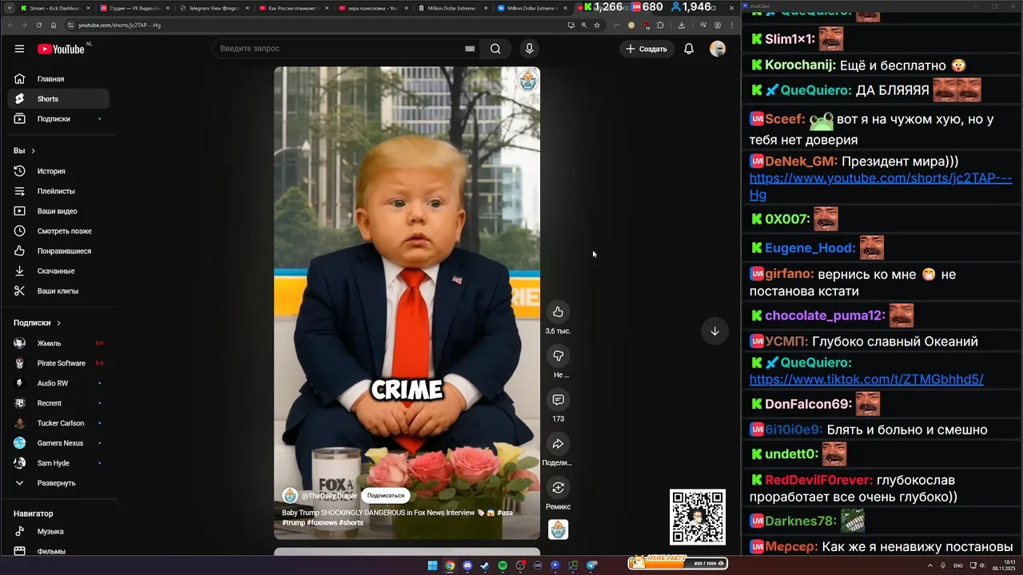
Task: Open Tucker Carlson channel
Action: pyautogui.click(x=58, y=423)
